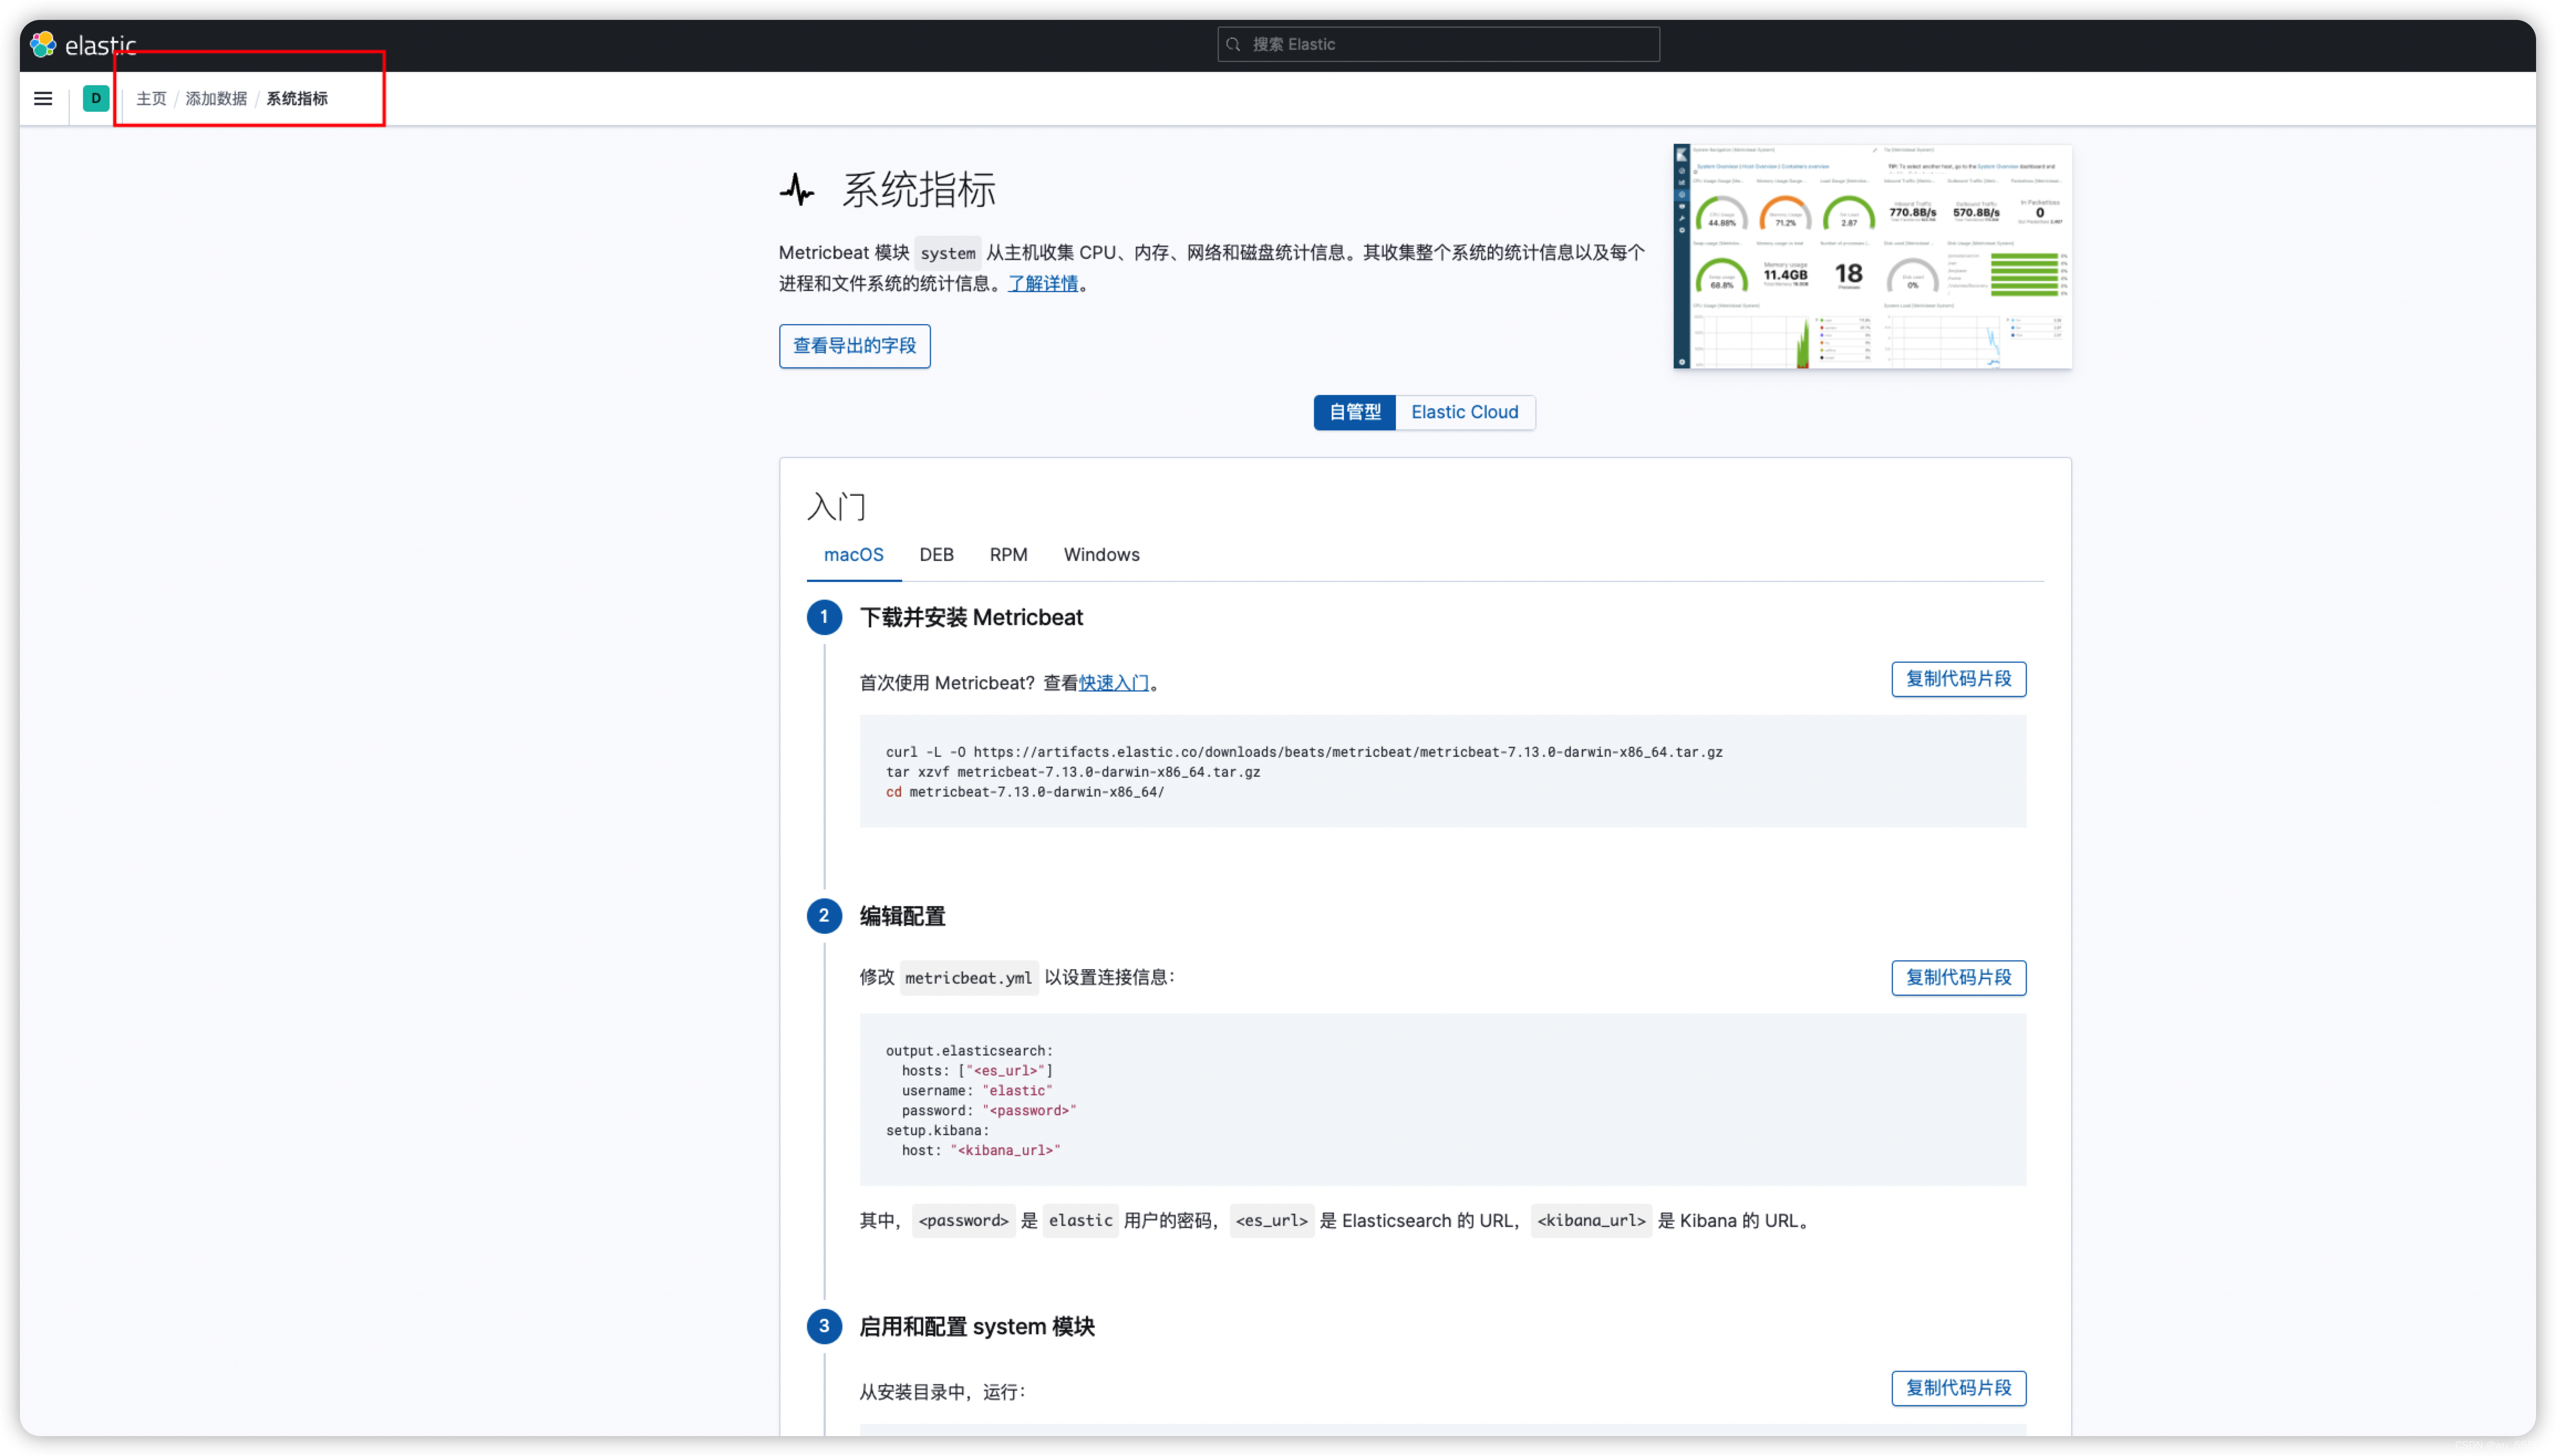Image resolution: width=2556 pixels, height=1456 pixels.
Task: Click the search magnifier icon
Action: 1234,44
